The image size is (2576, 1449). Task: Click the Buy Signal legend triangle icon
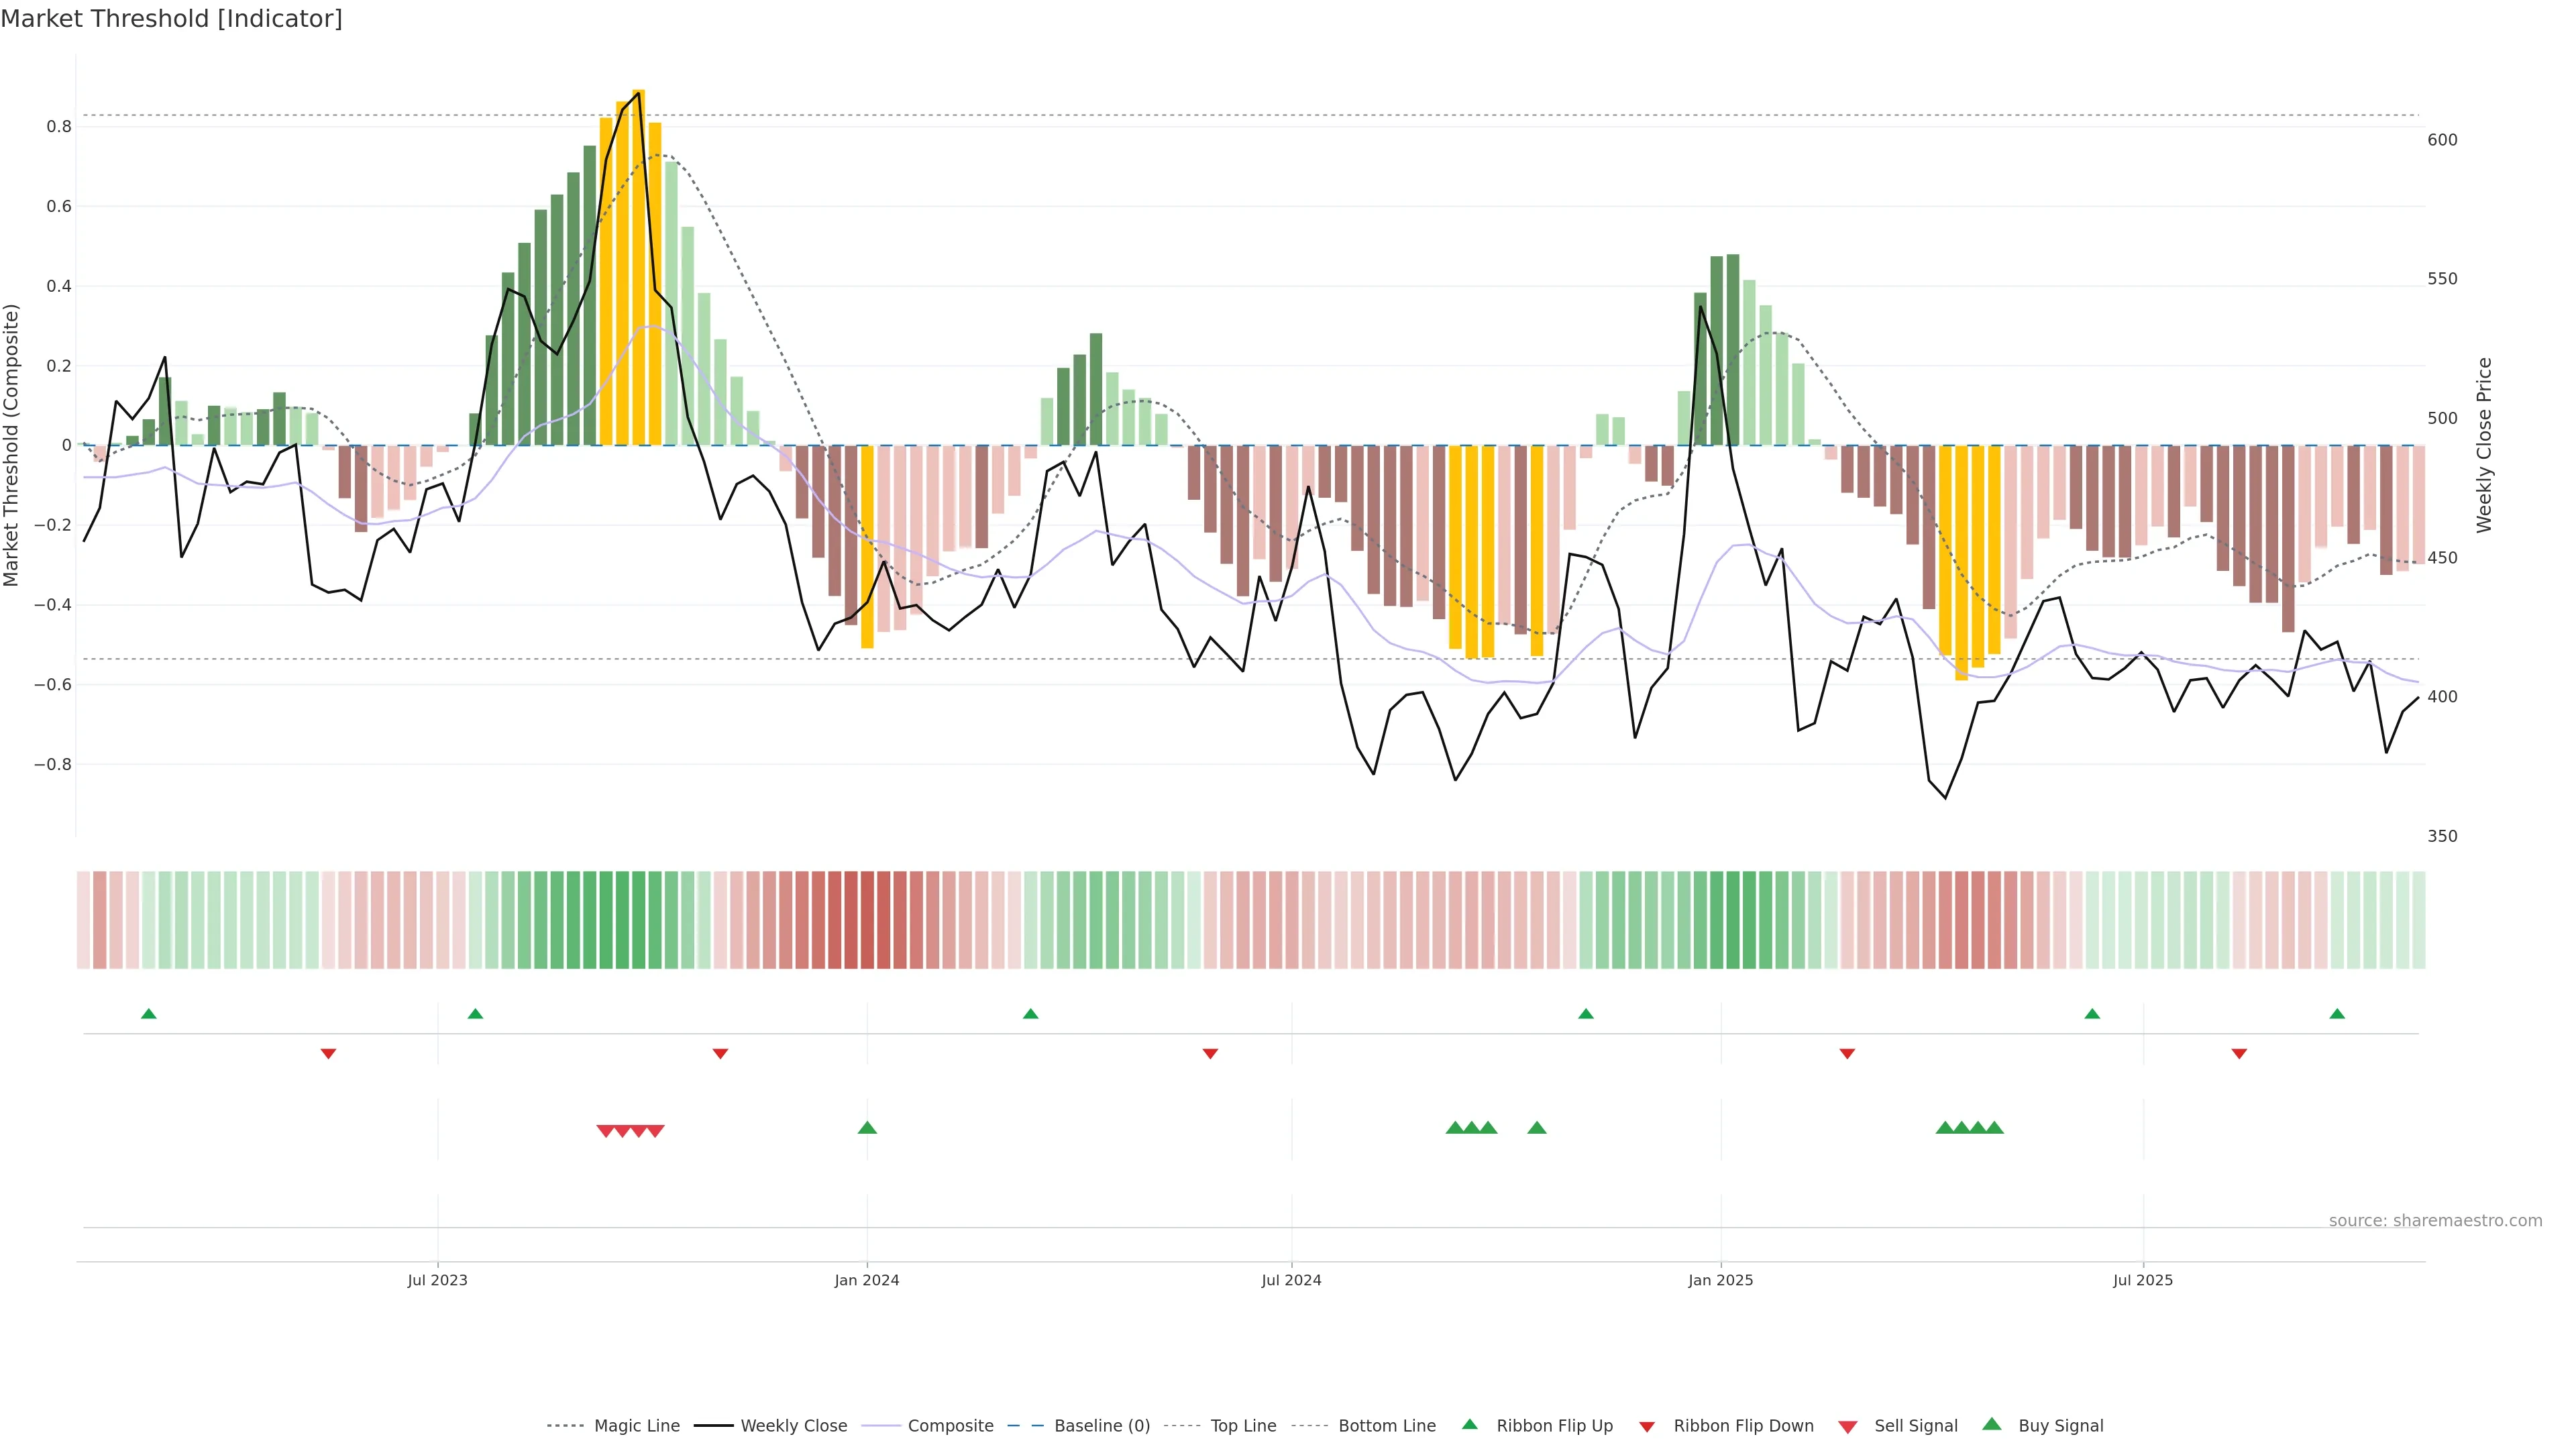click(x=1991, y=1424)
